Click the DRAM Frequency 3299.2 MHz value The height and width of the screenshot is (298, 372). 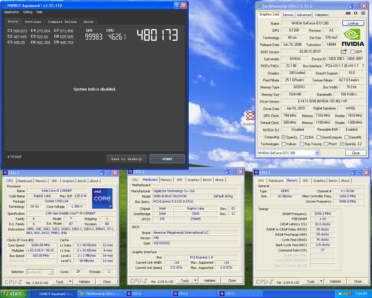tap(323, 214)
